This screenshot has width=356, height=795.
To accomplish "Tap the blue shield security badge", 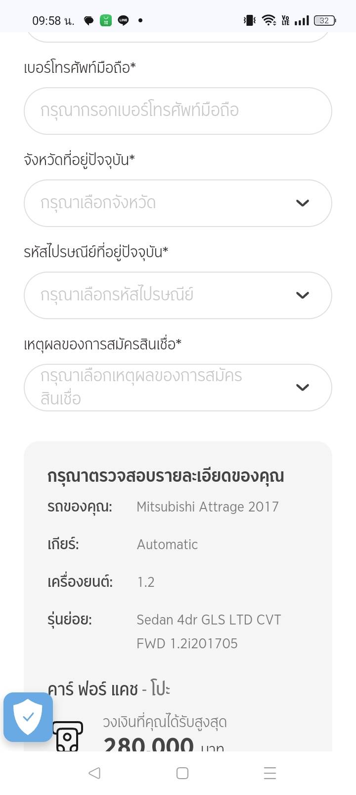I will pyautogui.click(x=28, y=717).
